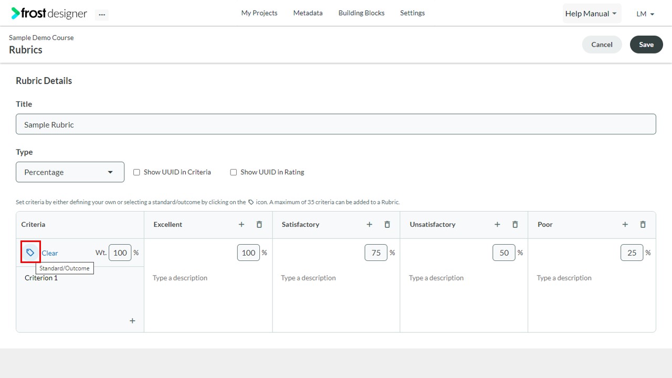Click the Excellent rating header label
672x378 pixels.
click(x=168, y=224)
